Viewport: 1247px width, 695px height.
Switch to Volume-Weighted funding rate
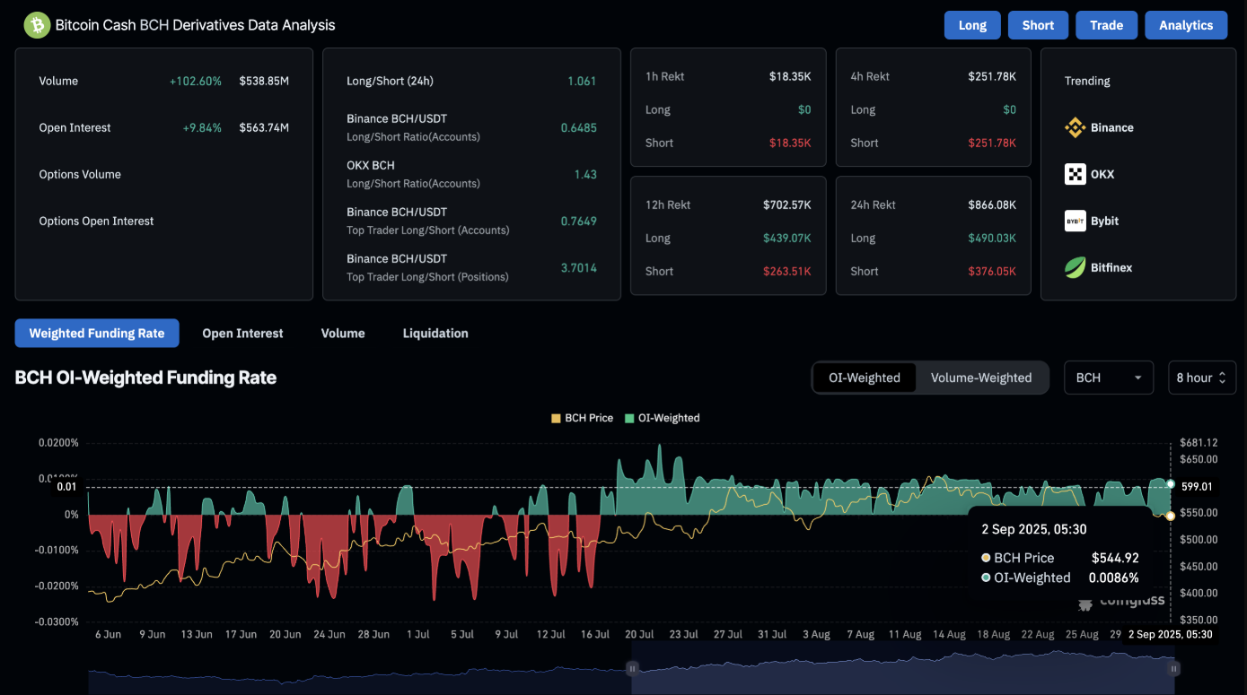tap(980, 378)
